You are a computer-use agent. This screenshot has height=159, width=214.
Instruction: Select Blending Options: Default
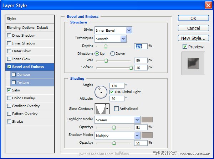(30, 28)
